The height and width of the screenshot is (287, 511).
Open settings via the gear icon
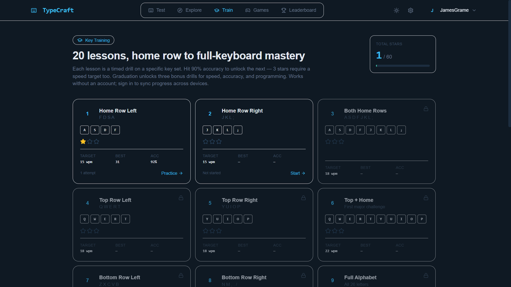click(x=410, y=11)
